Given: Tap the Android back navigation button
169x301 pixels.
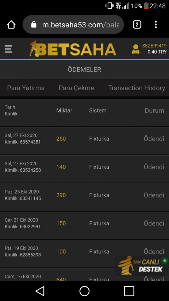Looking at the screenshot, I should pos(40,291).
